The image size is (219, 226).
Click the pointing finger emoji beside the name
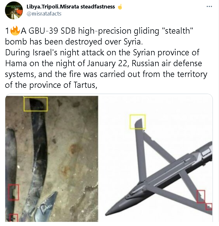[120, 7]
